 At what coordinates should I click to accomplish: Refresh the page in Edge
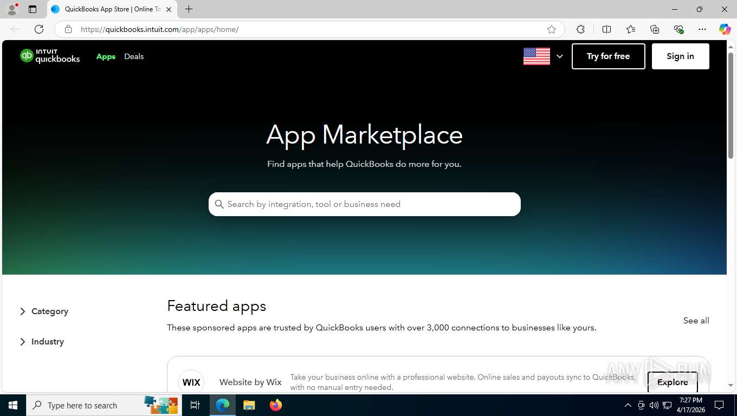(38, 29)
